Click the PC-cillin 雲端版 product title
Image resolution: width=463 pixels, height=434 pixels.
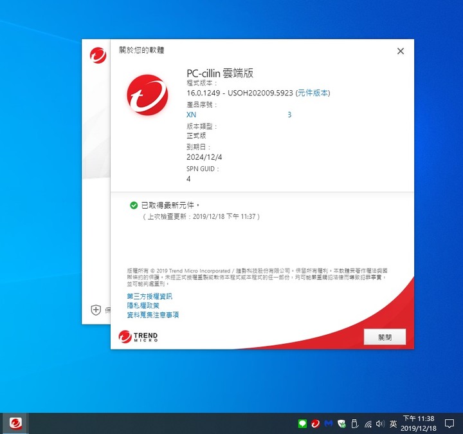click(x=220, y=73)
